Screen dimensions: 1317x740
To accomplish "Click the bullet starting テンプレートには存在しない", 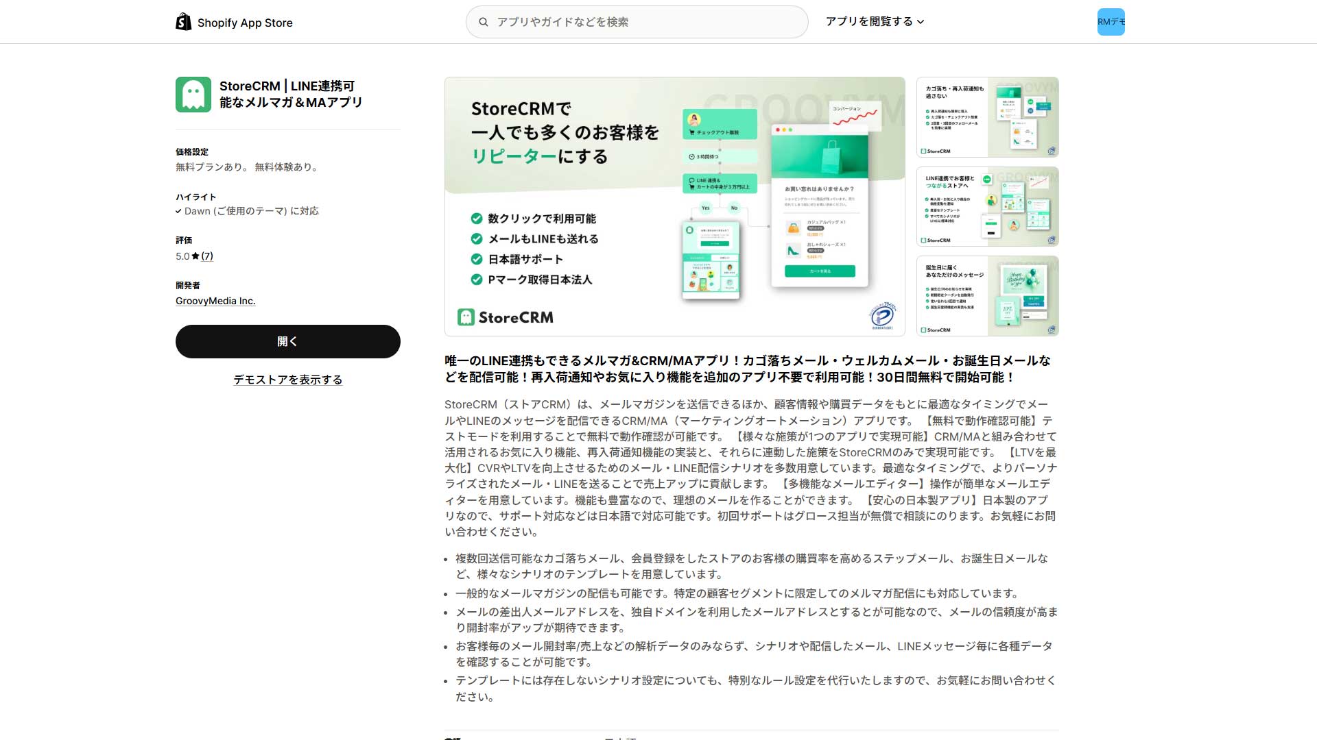I will pos(756,689).
